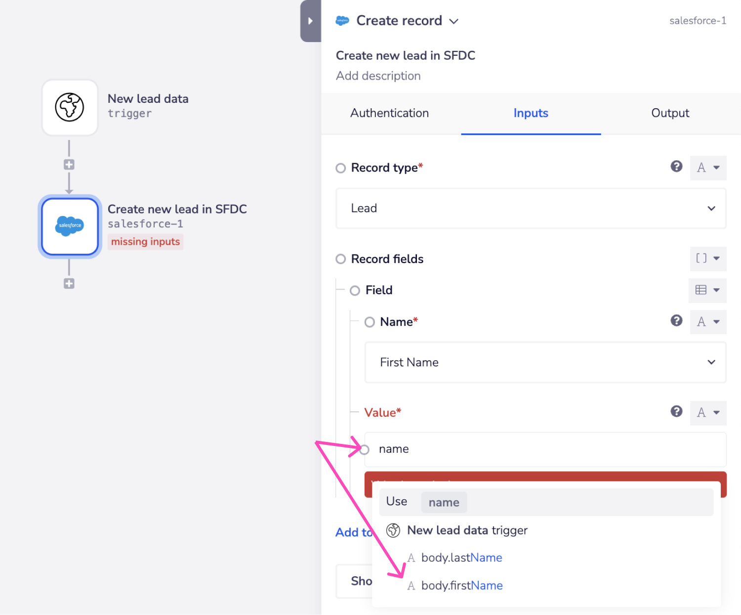Collapse the properties panel with arrow handle
The width and height of the screenshot is (741, 615).
point(310,21)
